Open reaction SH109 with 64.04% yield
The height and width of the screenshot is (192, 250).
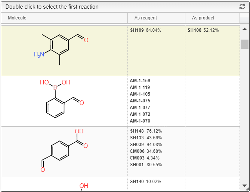[x=146, y=30]
